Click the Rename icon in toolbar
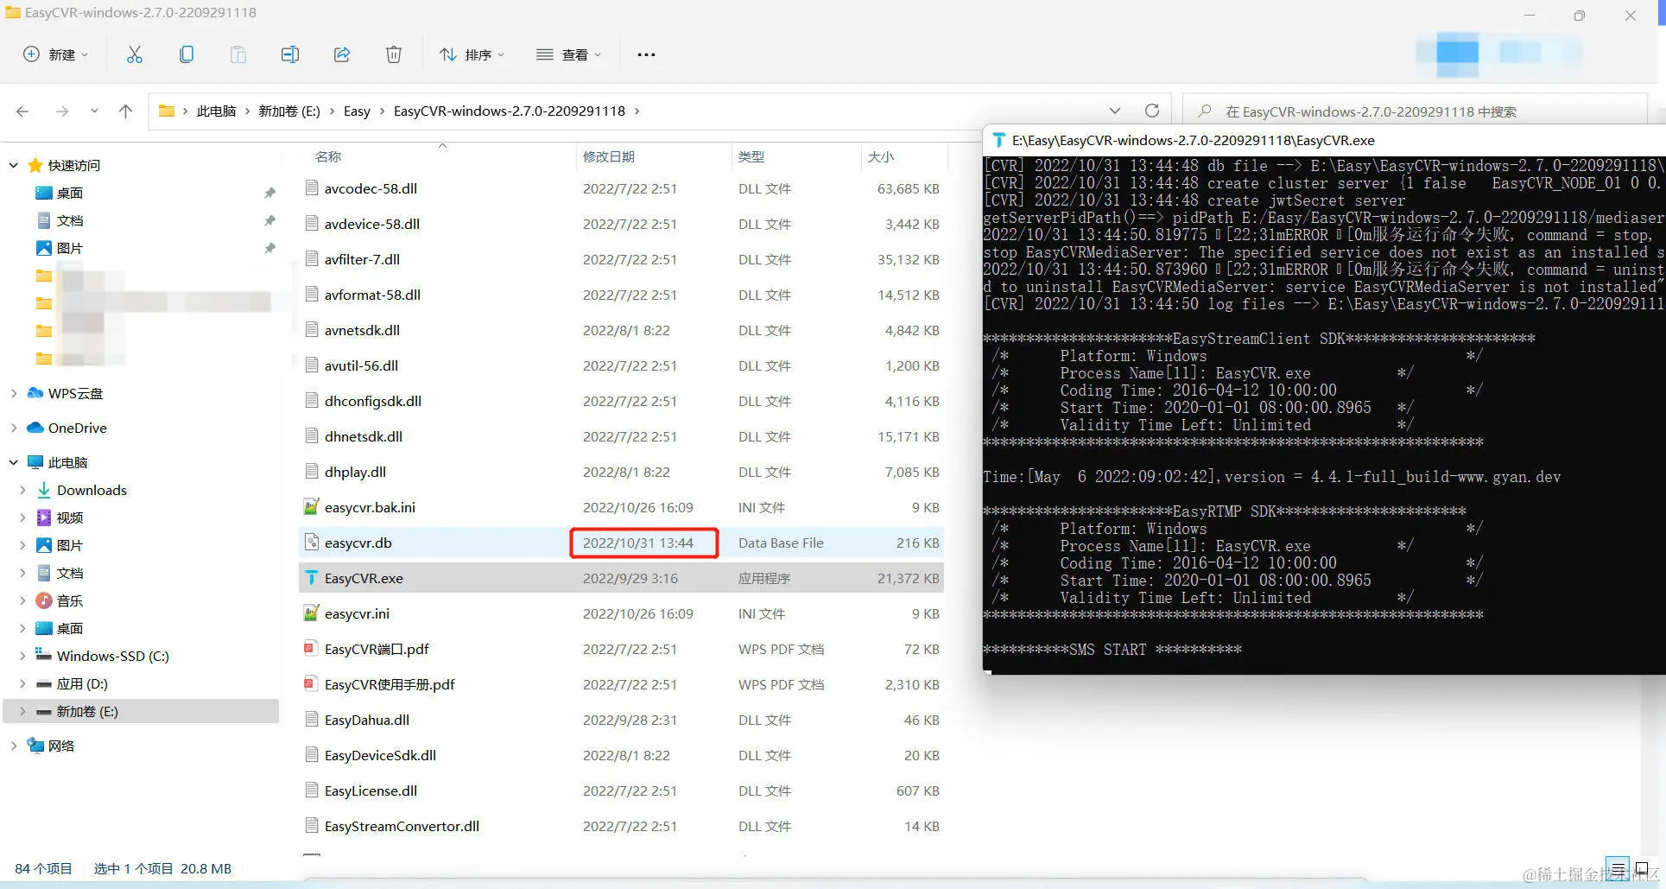 click(x=290, y=54)
